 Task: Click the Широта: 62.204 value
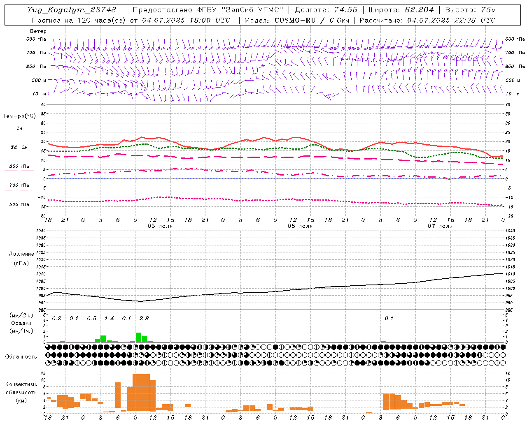[x=401, y=10]
